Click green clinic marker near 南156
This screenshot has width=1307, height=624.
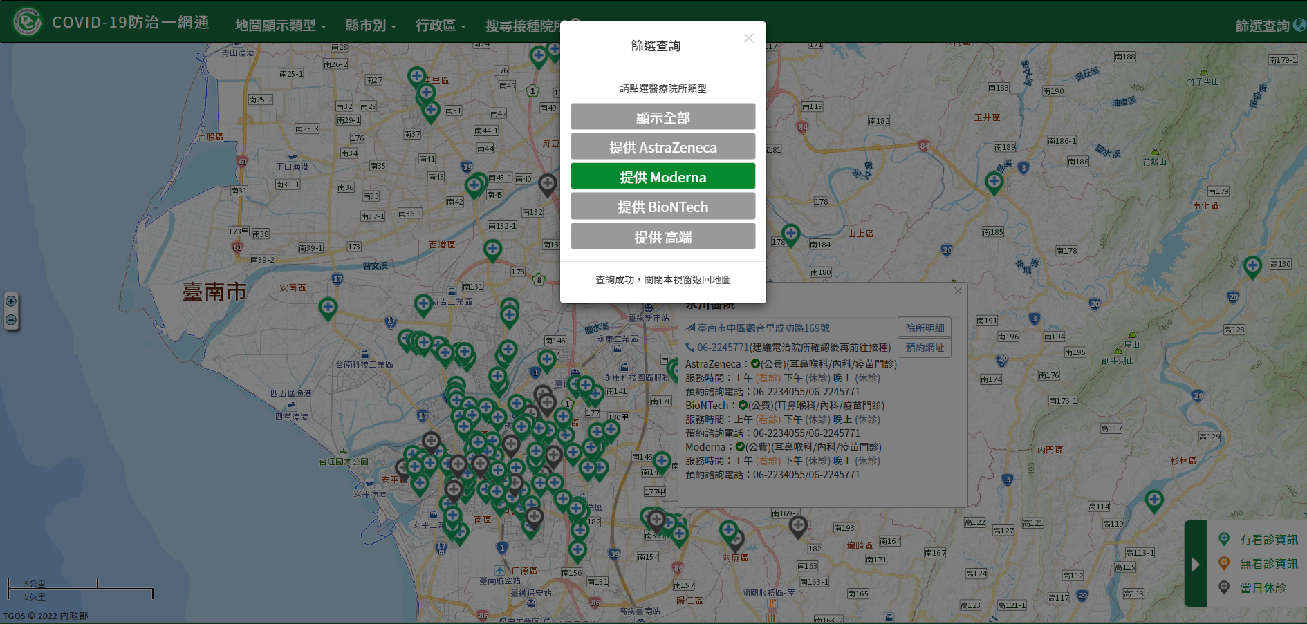click(577, 551)
